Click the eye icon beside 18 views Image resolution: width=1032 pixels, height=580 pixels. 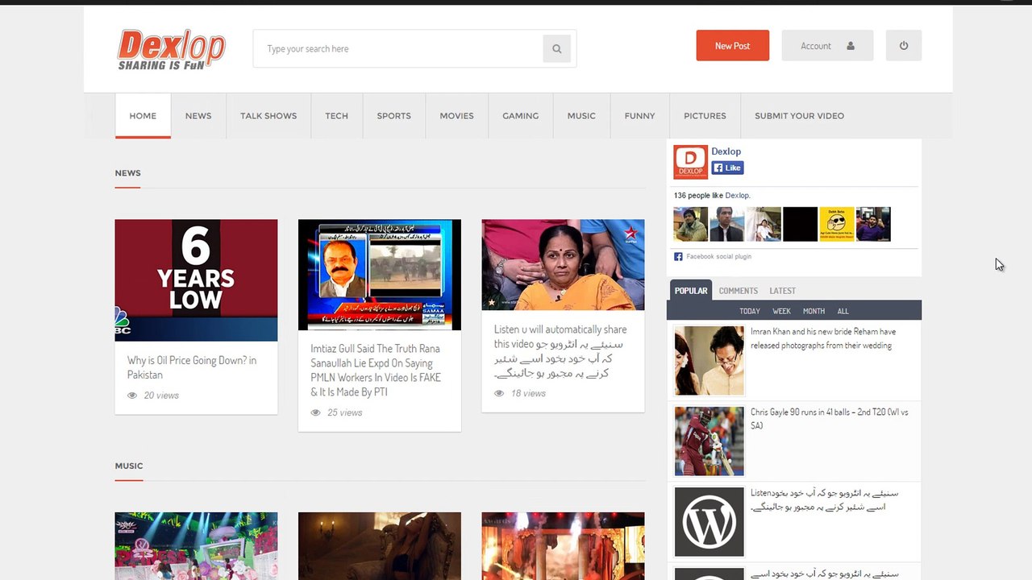(499, 393)
